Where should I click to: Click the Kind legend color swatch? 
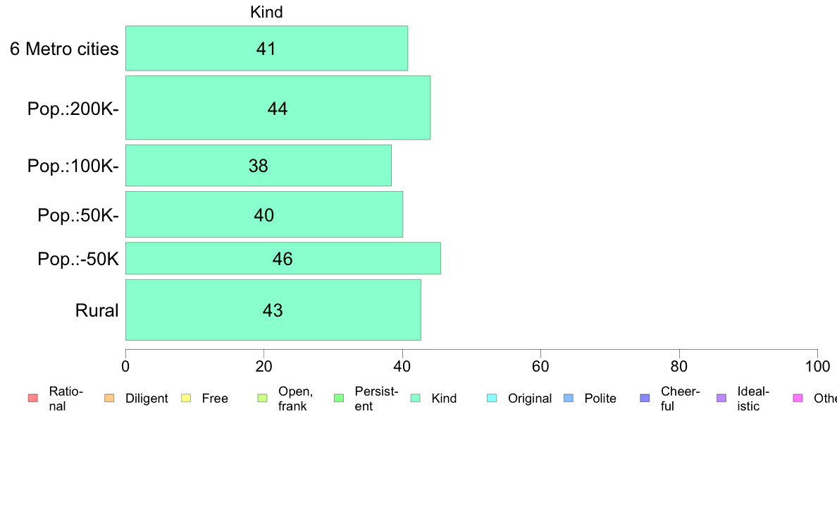coord(415,398)
